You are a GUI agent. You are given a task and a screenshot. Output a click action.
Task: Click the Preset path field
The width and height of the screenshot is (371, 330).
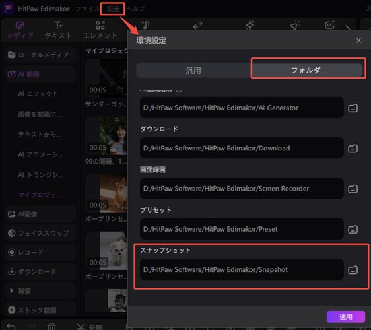242,229
